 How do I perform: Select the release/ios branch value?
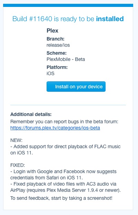(x=58, y=45)
